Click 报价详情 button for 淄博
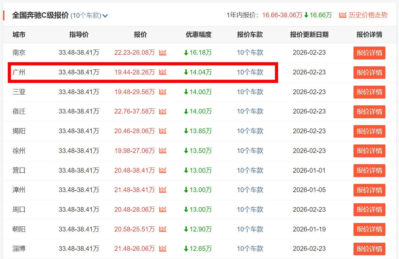This screenshot has width=399, height=259. (369, 249)
